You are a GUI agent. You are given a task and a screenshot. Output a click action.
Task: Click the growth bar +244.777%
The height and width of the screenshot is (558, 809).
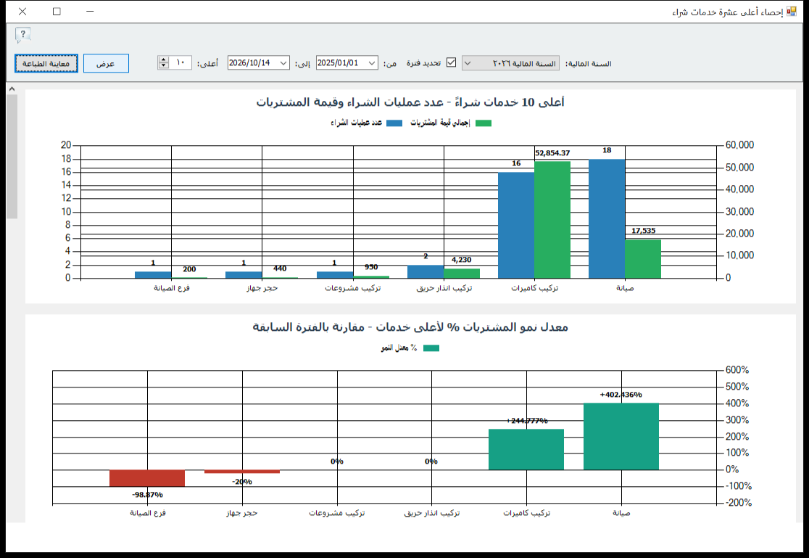526,449
